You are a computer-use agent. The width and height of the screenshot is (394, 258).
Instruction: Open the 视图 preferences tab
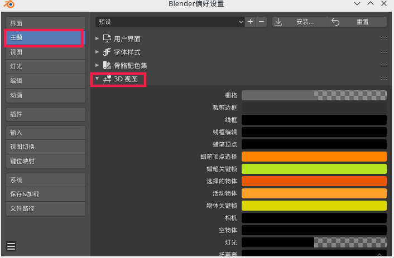46,52
